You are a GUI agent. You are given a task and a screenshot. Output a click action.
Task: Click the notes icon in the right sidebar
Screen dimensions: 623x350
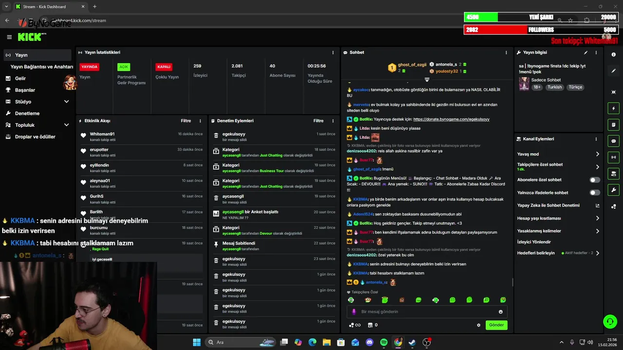pos(613,125)
